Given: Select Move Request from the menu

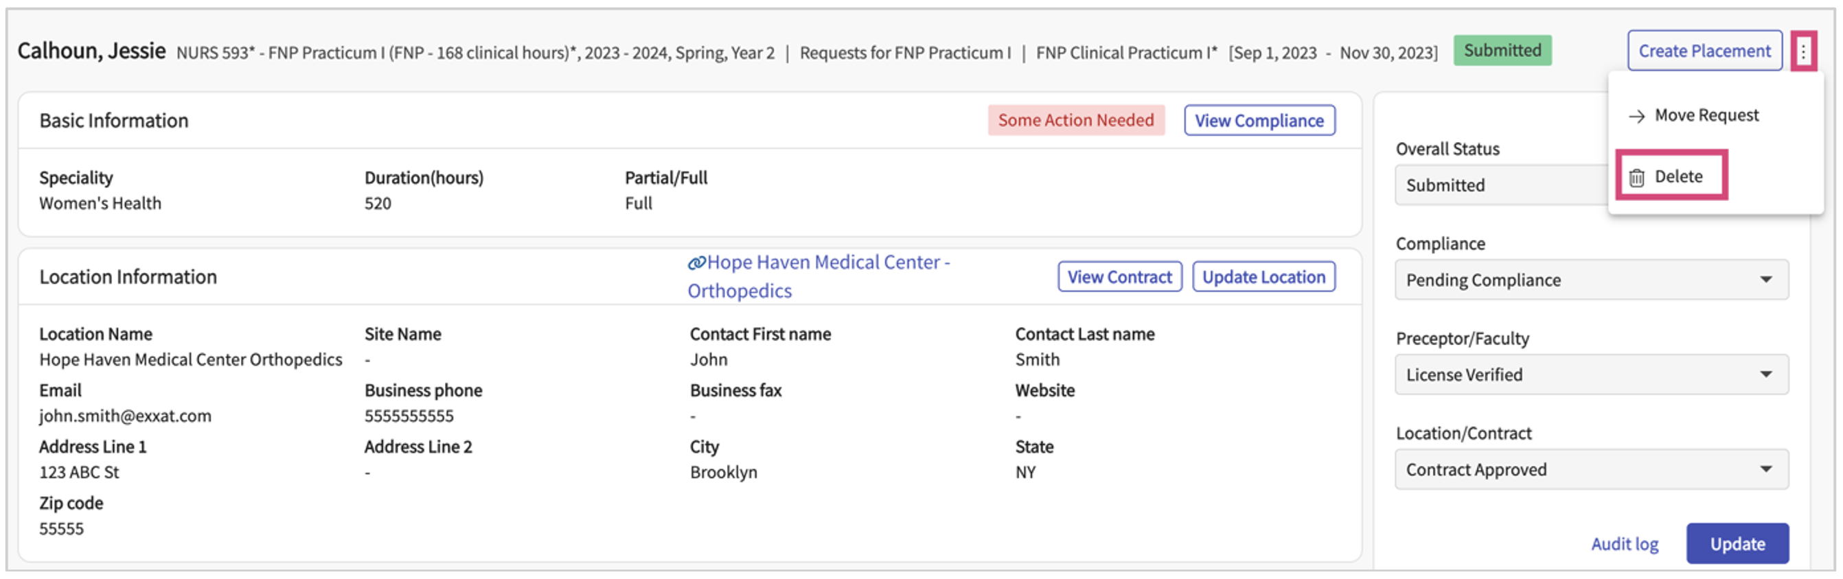Looking at the screenshot, I should coord(1706,116).
